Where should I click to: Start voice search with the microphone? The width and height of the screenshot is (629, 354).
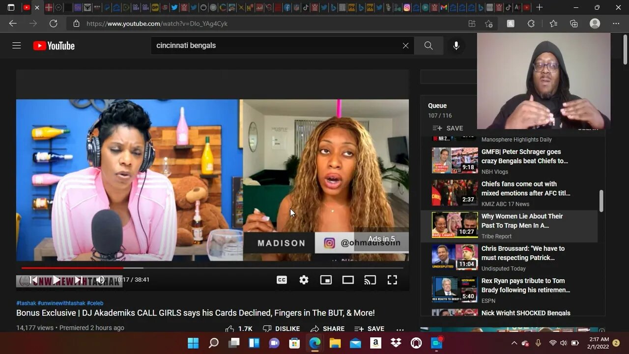pyautogui.click(x=456, y=46)
